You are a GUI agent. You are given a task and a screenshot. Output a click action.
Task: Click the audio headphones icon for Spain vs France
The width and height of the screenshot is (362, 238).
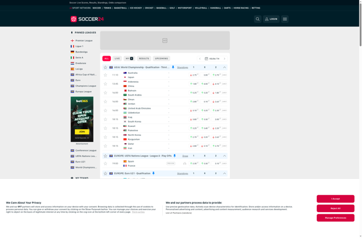[185, 163]
